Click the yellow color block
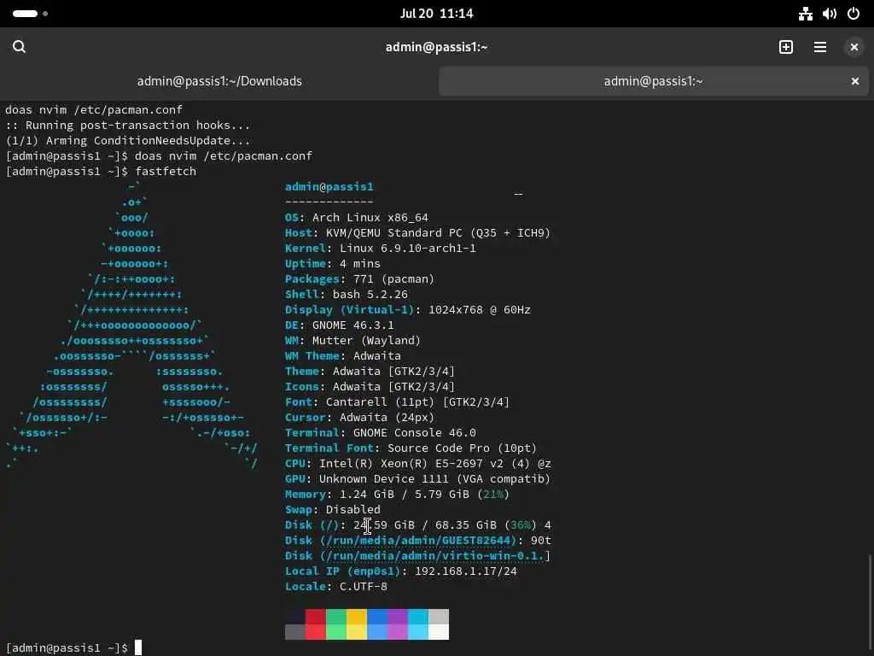 pyautogui.click(x=357, y=624)
